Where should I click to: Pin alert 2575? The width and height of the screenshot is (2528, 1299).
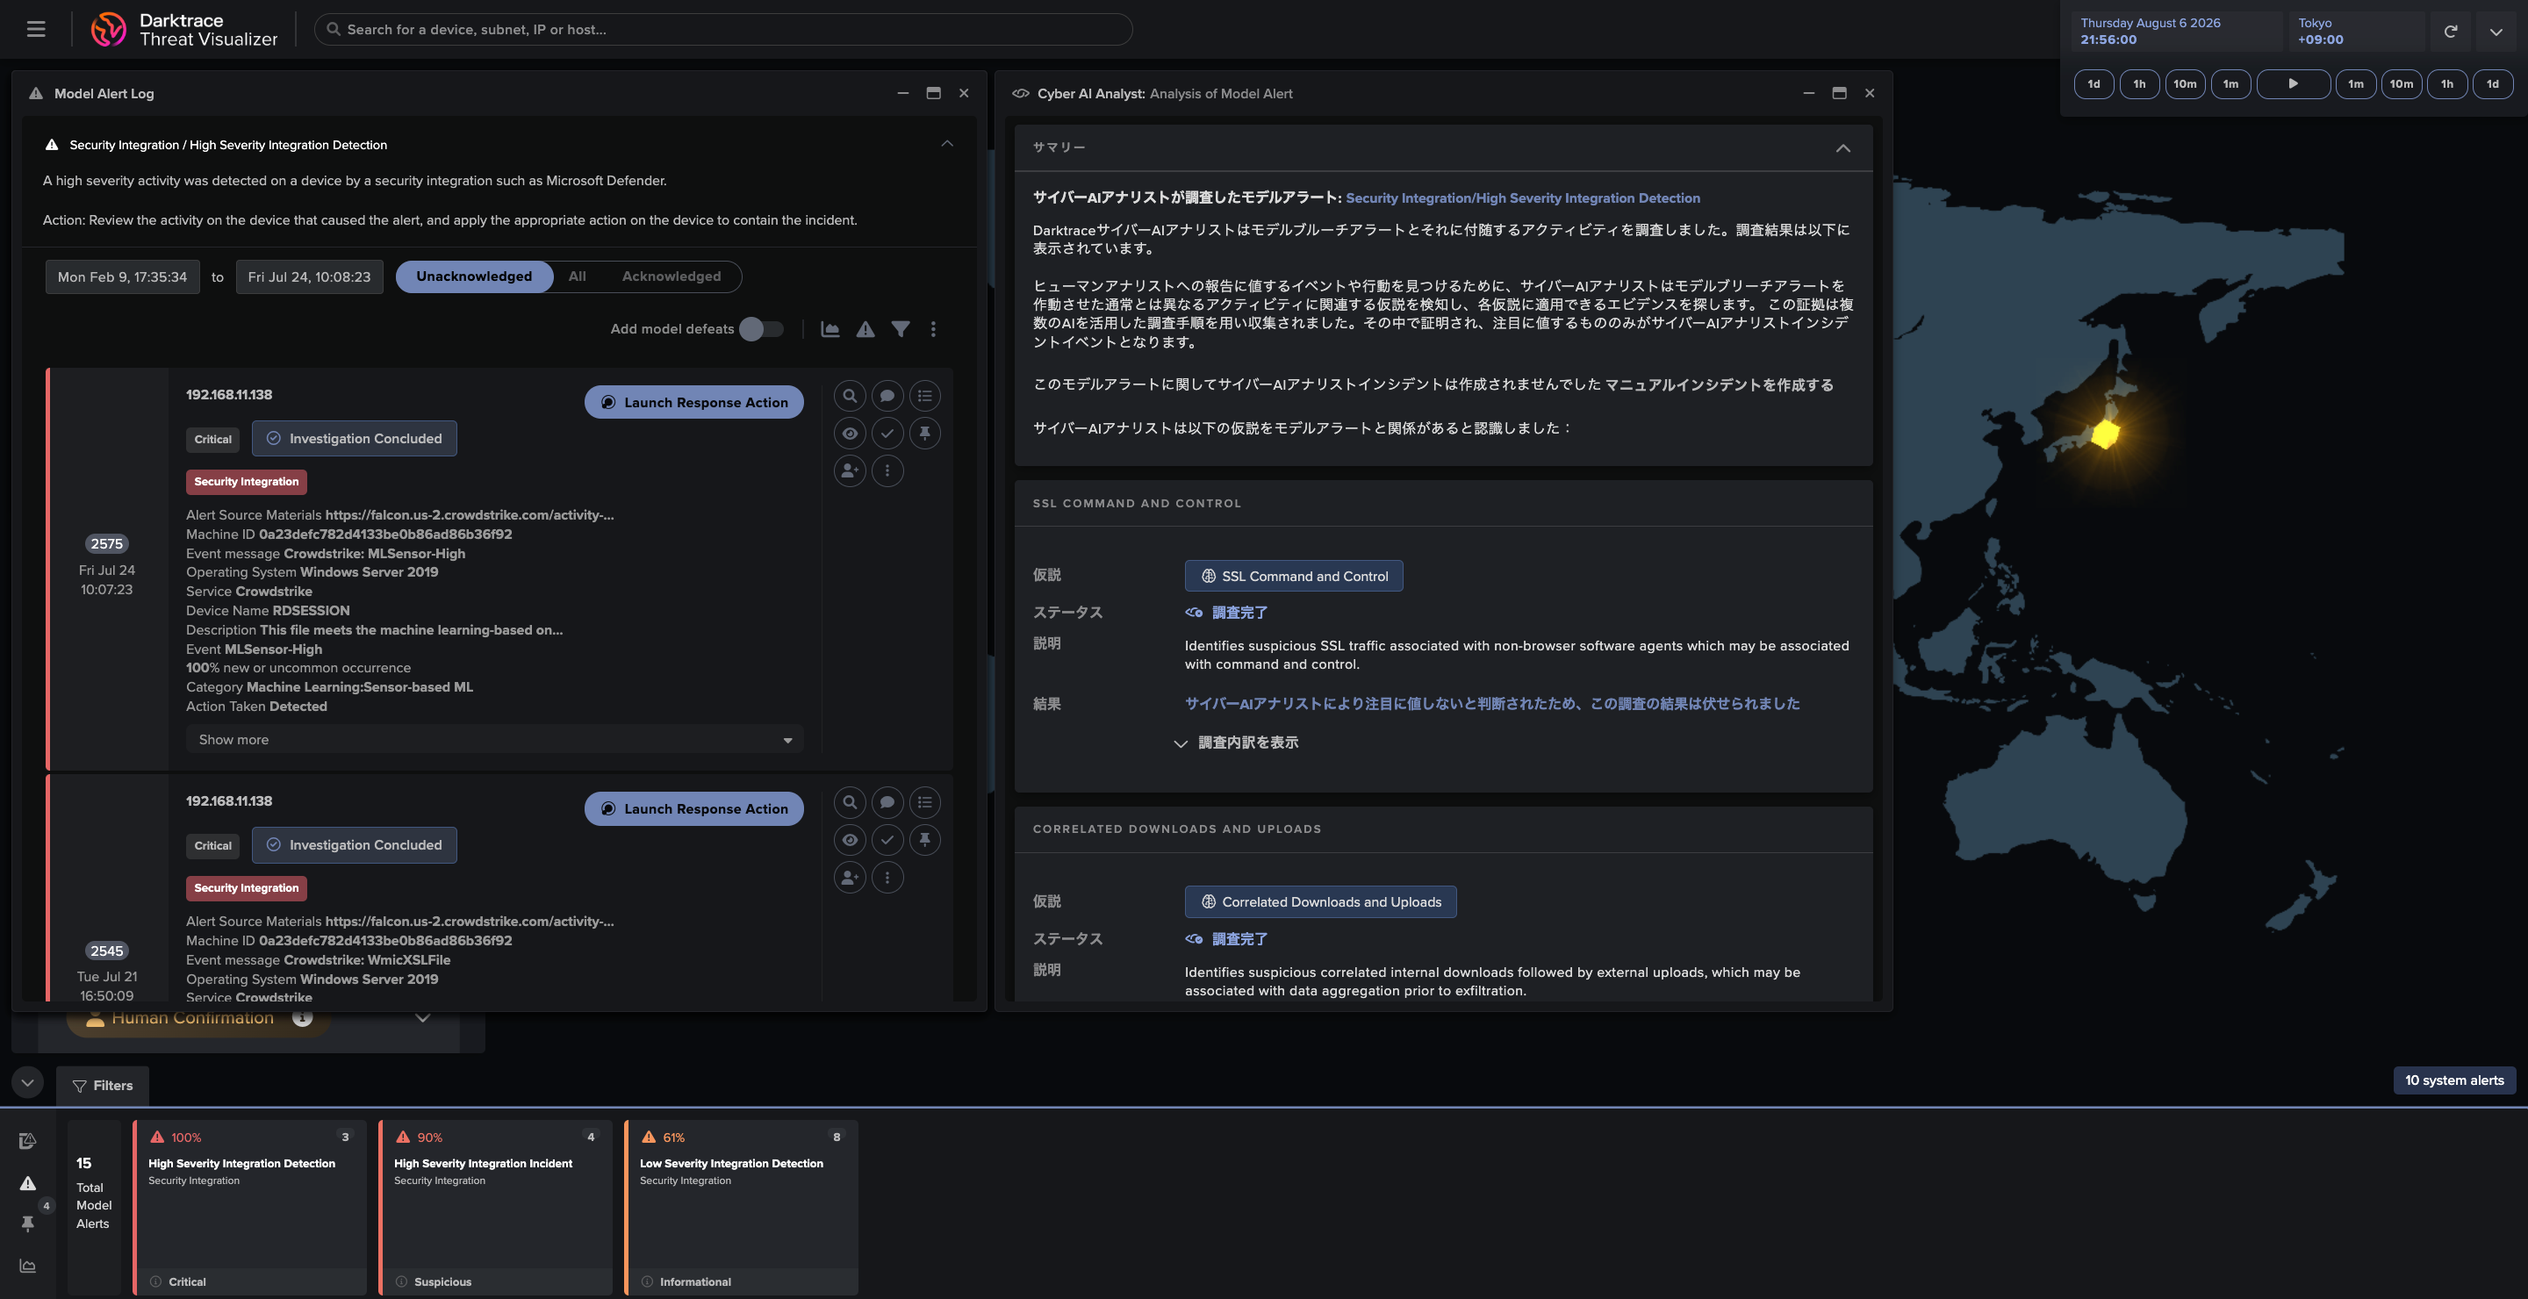924,434
